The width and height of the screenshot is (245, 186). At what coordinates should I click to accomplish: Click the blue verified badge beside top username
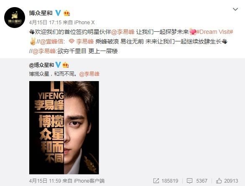tap(58, 13)
